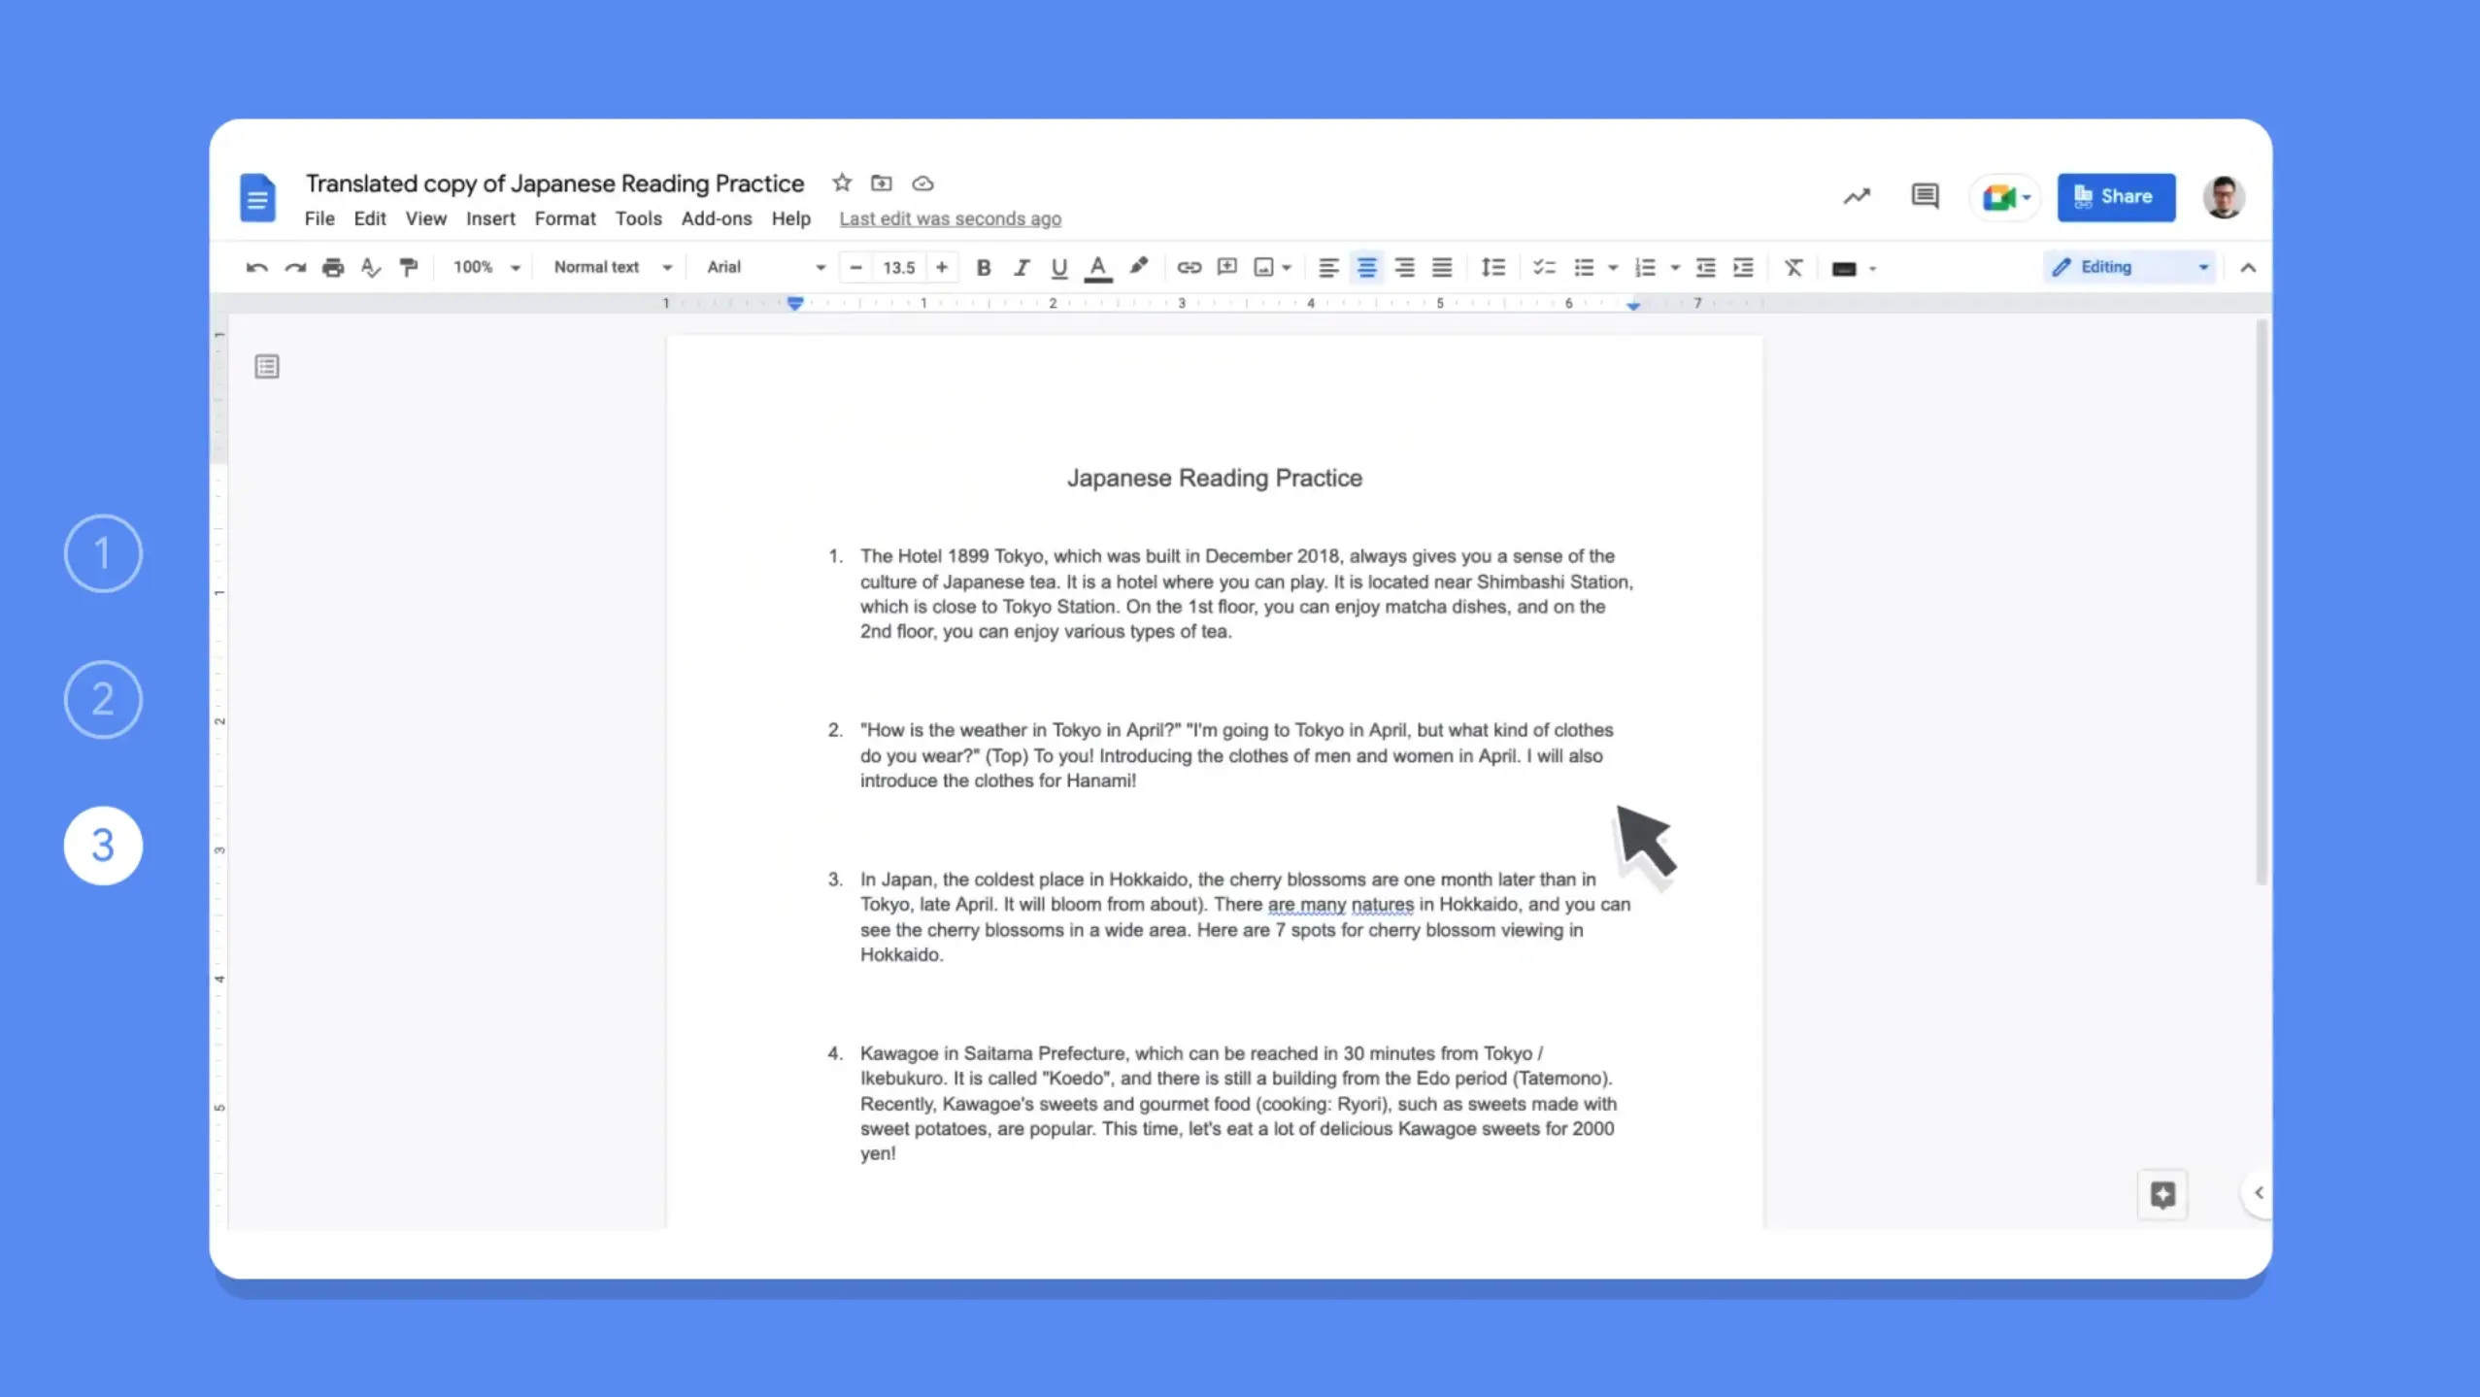Select the Paint format tool

pyautogui.click(x=408, y=267)
